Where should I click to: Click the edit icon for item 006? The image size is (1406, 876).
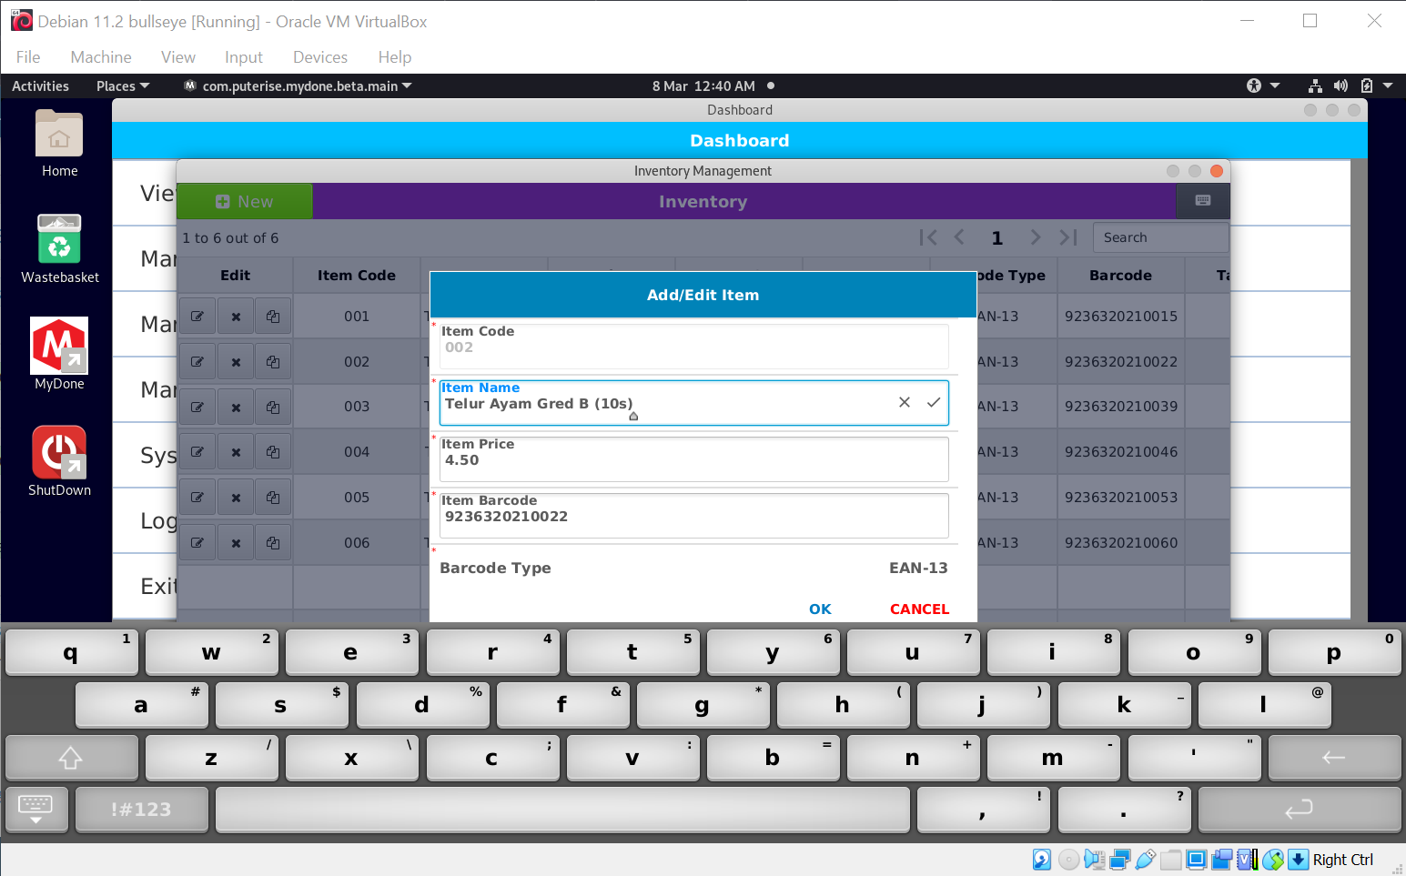[x=197, y=543]
